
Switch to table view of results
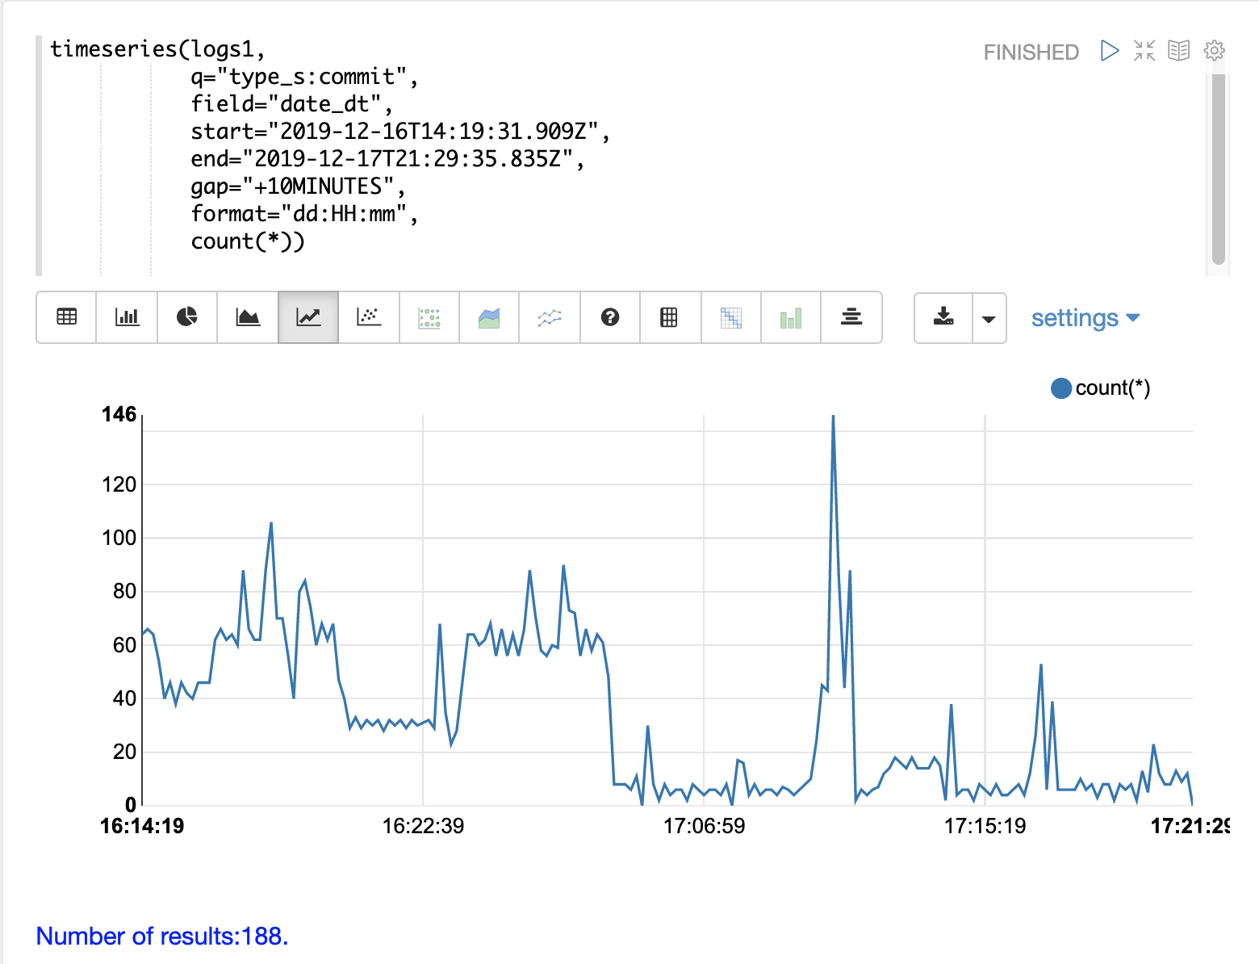(x=67, y=317)
